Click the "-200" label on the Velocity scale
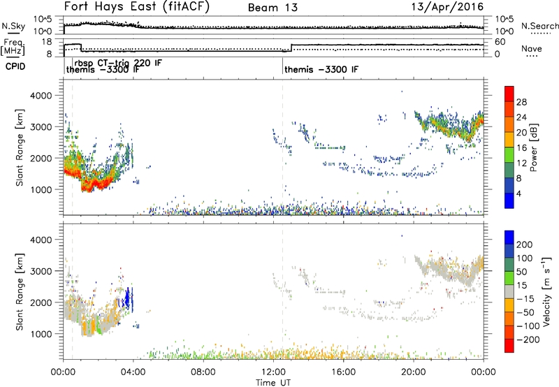Screen dimensions: 559x387 click(x=528, y=339)
